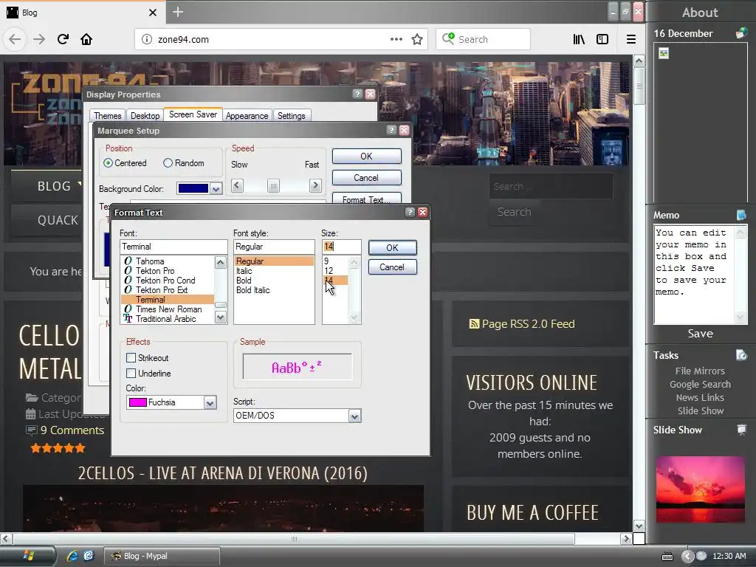The image size is (756, 567).
Task: Select Times New Roman font
Action: [168, 309]
